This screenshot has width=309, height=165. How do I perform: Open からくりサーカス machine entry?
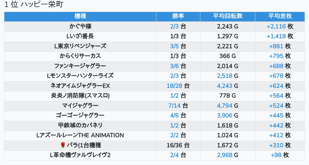click(80, 56)
